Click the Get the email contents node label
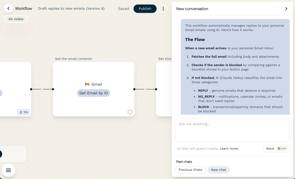Screen dimensions: 295x179 [x=73, y=58]
